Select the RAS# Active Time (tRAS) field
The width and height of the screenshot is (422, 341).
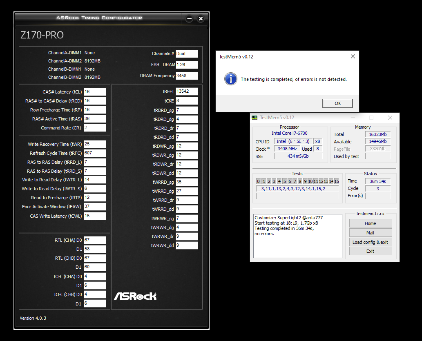(95, 119)
